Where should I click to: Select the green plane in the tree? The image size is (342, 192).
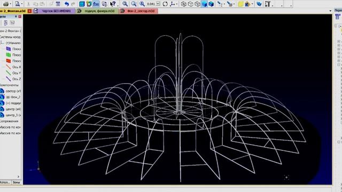coord(13,55)
